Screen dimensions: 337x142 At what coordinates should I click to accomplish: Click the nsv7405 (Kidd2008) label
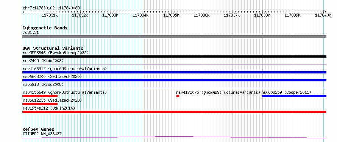point(43,61)
